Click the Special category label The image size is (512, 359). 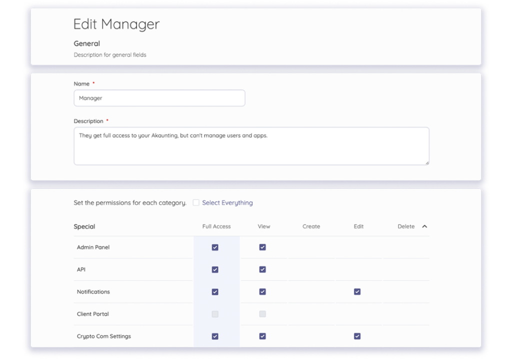(84, 226)
